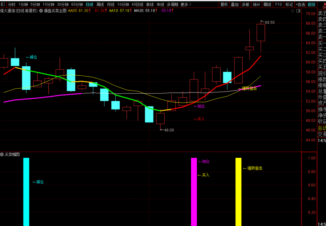Expand the 操盘买卖主图 indicator dropdown arrow
This screenshot has height=226, width=326.
(41, 11)
